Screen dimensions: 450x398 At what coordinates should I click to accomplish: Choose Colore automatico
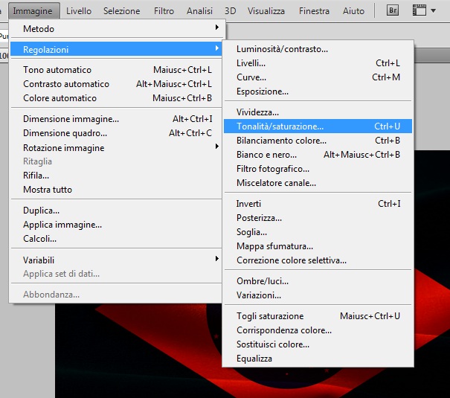point(116,98)
